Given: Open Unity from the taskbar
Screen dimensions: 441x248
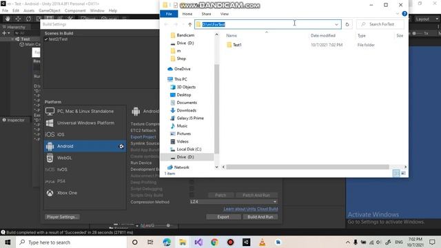Looking at the screenshot, I should pos(247,242).
